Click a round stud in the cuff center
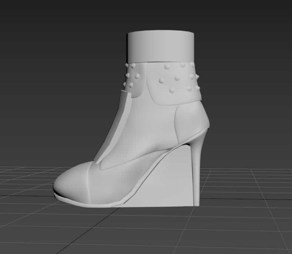292x254 pixels. click(x=177, y=78)
